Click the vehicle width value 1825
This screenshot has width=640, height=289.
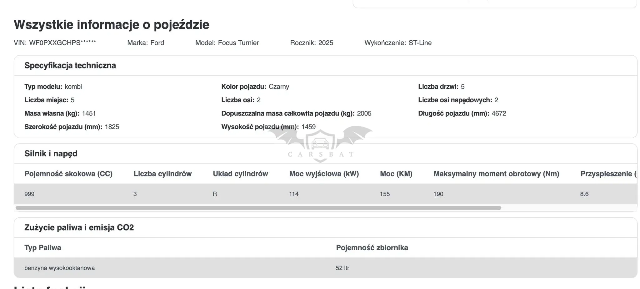112,127
